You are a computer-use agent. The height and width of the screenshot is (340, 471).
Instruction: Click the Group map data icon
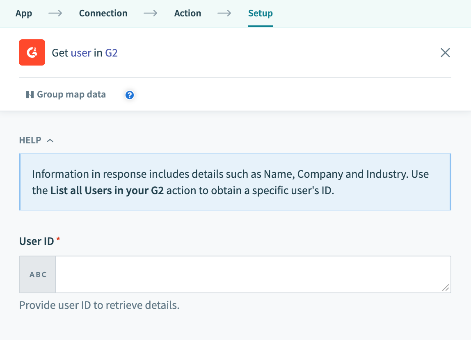coord(30,94)
